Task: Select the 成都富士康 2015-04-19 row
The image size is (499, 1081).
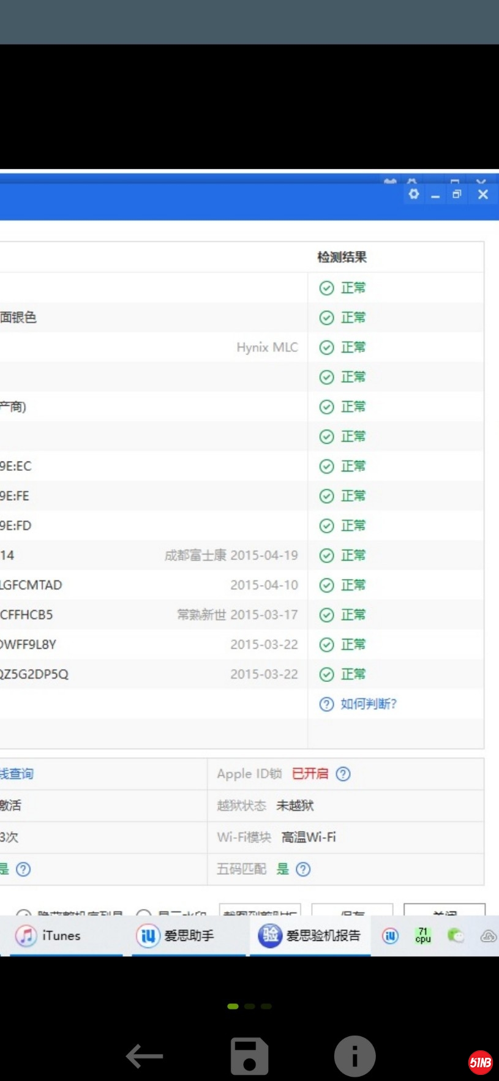Action: click(231, 555)
